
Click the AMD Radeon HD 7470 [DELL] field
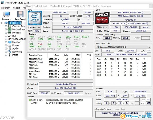(x=130, y=13)
